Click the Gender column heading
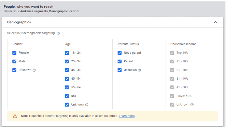Viewport: 226px width, 127px height. tap(17, 44)
